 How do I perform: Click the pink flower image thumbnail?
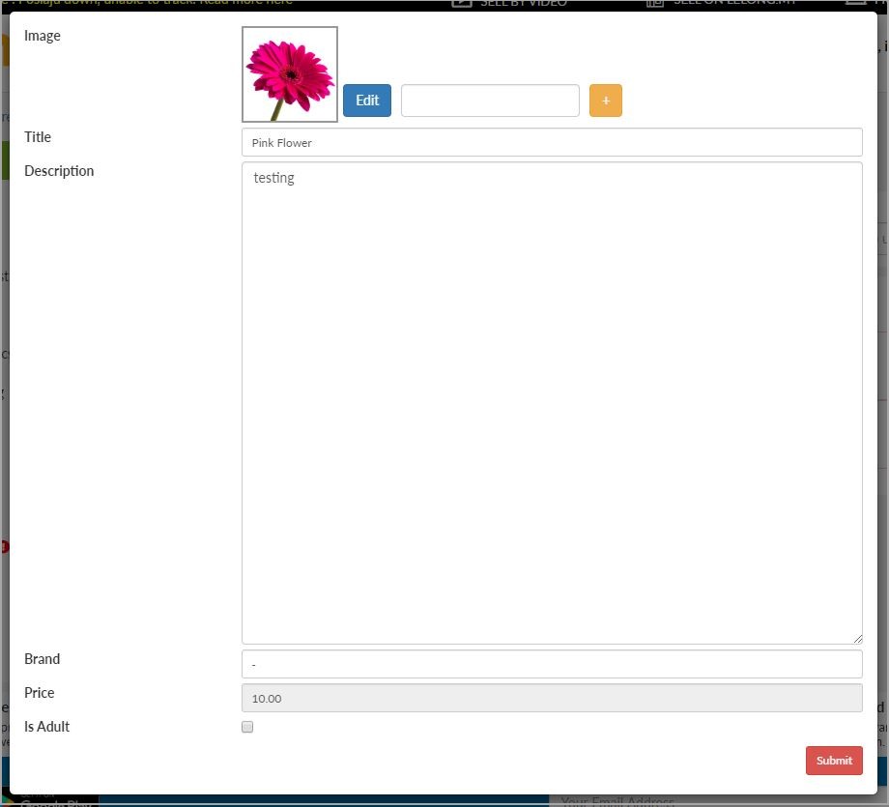tap(290, 74)
